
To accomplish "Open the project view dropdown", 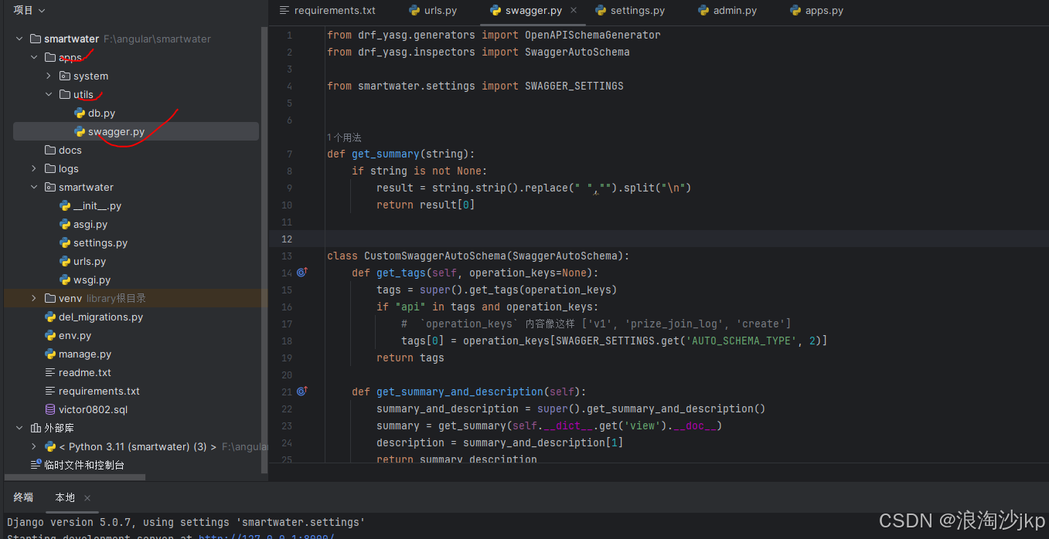I will [x=29, y=10].
